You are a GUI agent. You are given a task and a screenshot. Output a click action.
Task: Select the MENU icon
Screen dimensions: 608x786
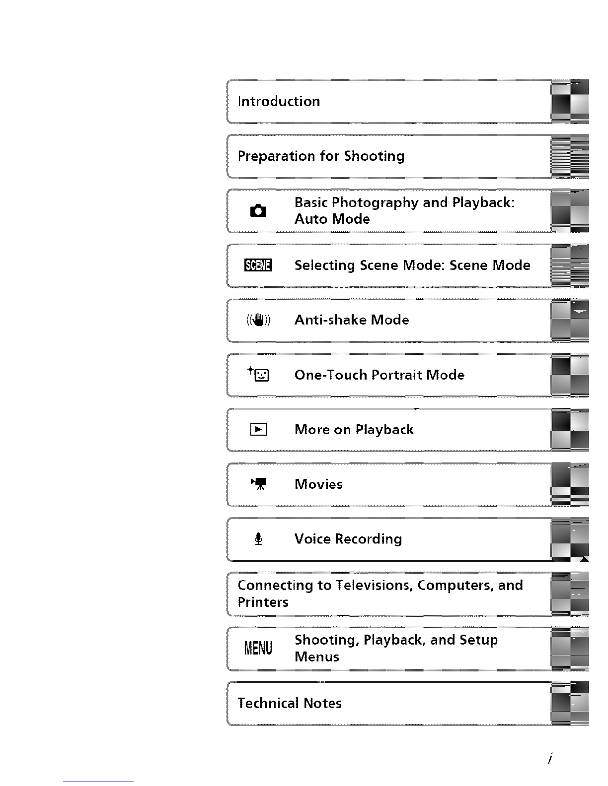point(258,648)
